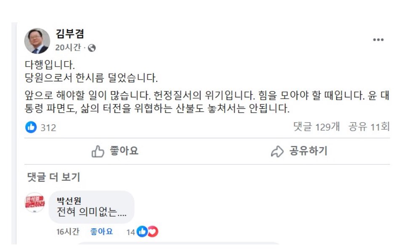Toggle 좋아요 on 박선원's comment
The height and width of the screenshot is (252, 404).
(101, 231)
